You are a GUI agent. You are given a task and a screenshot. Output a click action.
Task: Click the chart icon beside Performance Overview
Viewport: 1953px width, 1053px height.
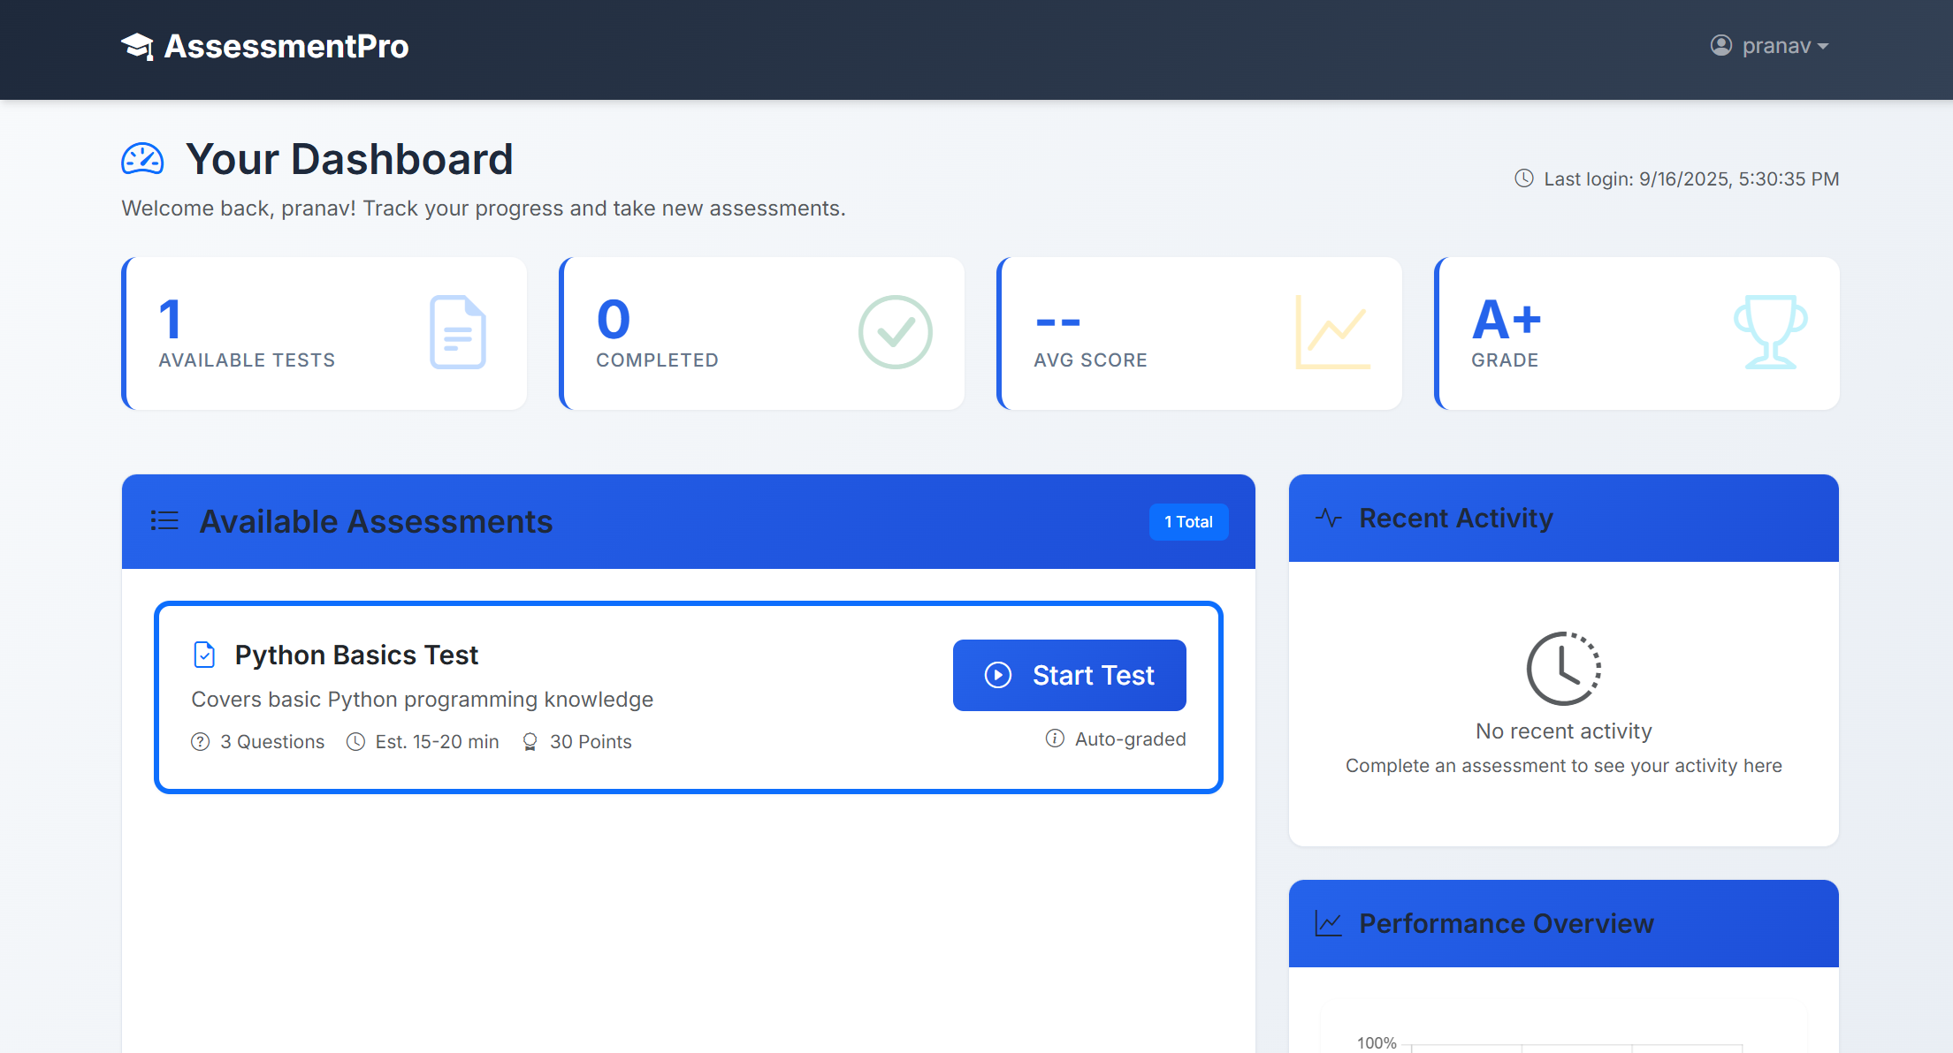(x=1329, y=922)
